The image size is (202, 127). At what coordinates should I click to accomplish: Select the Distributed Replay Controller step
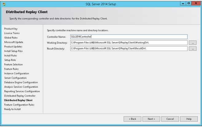coord(20,96)
